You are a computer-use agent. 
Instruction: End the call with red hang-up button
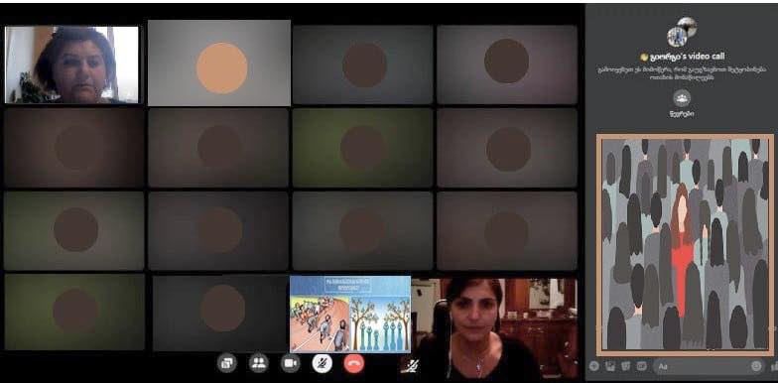353,363
